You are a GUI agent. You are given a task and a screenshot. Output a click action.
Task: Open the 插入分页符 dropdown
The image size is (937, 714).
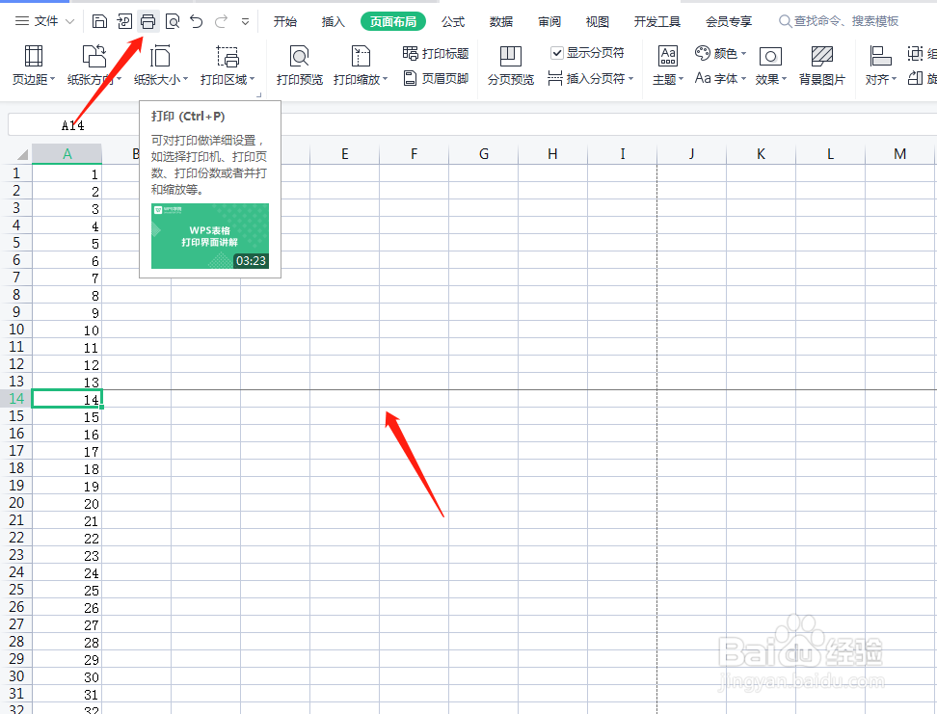point(590,78)
